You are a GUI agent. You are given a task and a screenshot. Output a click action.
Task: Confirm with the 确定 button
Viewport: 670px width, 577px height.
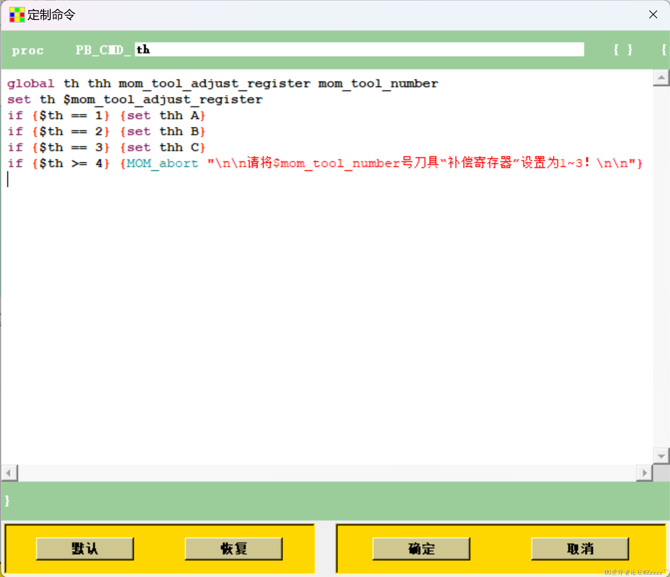click(x=421, y=549)
